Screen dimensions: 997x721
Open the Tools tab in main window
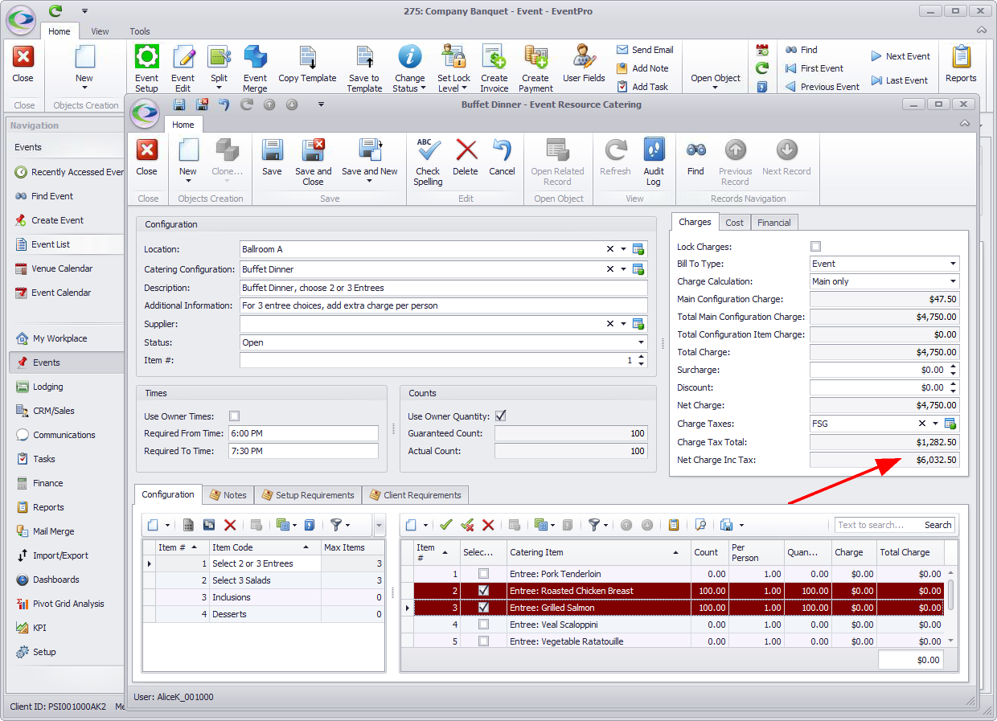coord(140,31)
